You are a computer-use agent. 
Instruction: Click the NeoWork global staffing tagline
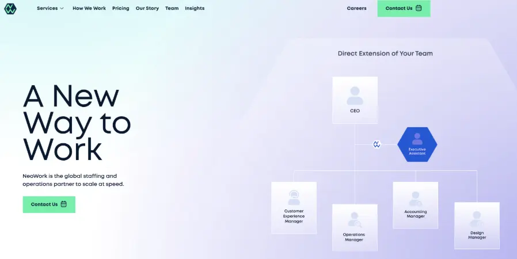click(73, 180)
